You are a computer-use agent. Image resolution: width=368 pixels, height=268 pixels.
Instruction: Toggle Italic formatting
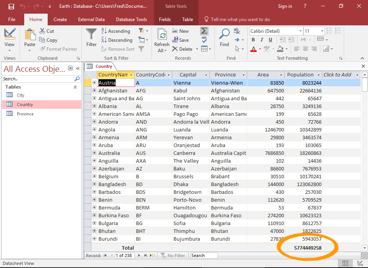(x=261, y=39)
